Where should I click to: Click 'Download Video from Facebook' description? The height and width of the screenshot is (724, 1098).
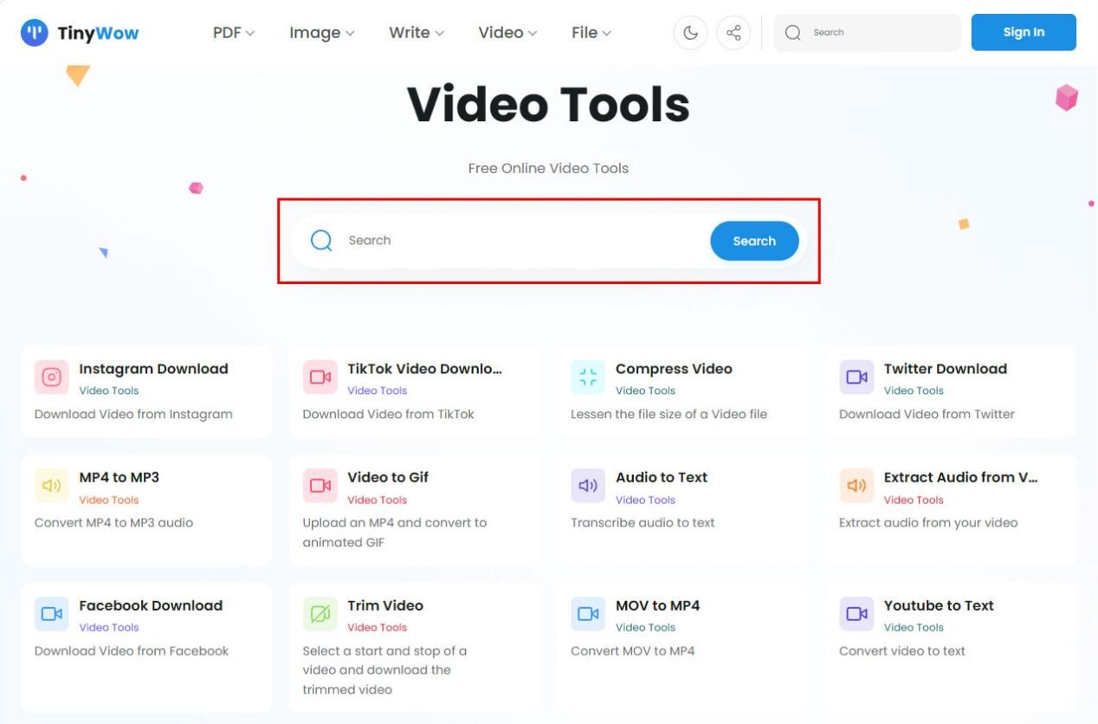pyautogui.click(x=132, y=651)
